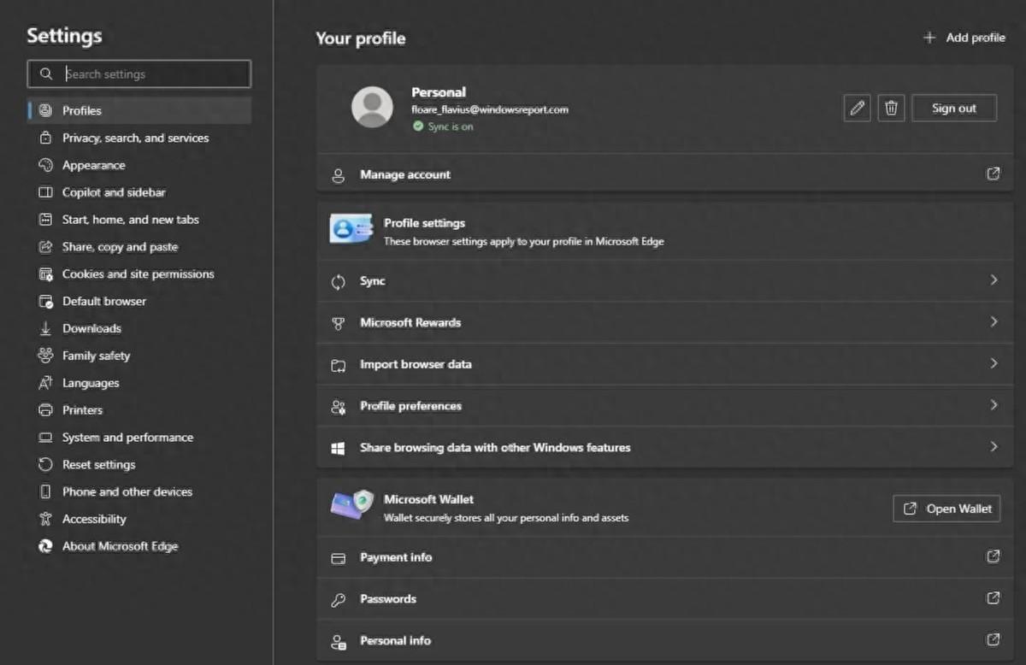Open System and performance settings
This screenshot has height=665, width=1026.
tap(139, 438)
